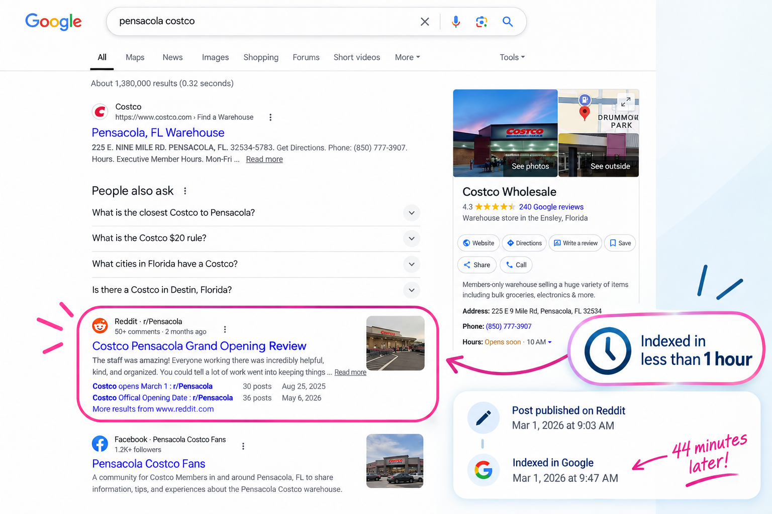The width and height of the screenshot is (772, 514).
Task: Open options menu for Costco result
Action: (270, 117)
